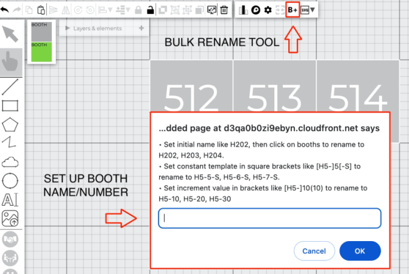The image size is (409, 274).
Task: Confirm the dialog with OK
Action: [x=360, y=251]
